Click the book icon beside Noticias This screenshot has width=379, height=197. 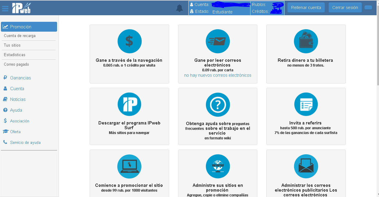pyautogui.click(x=5, y=99)
